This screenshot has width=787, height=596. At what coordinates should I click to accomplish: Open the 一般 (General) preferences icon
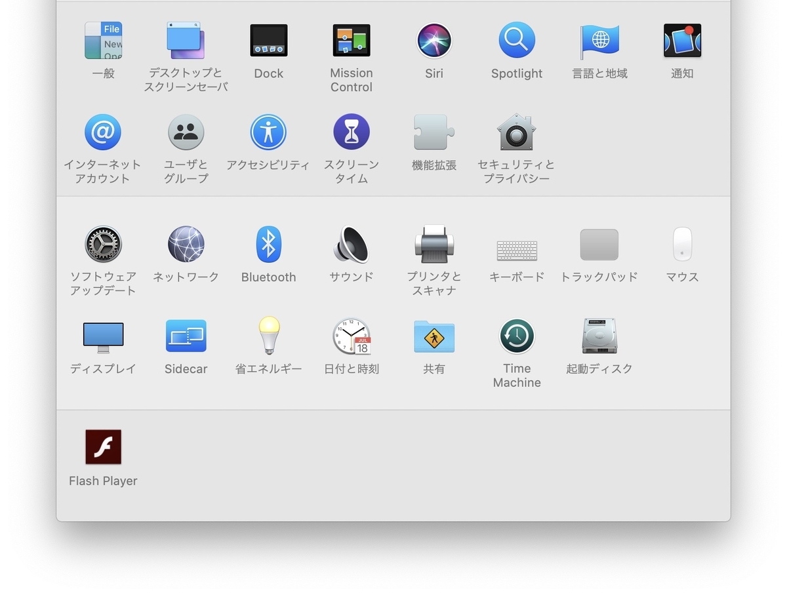[104, 41]
